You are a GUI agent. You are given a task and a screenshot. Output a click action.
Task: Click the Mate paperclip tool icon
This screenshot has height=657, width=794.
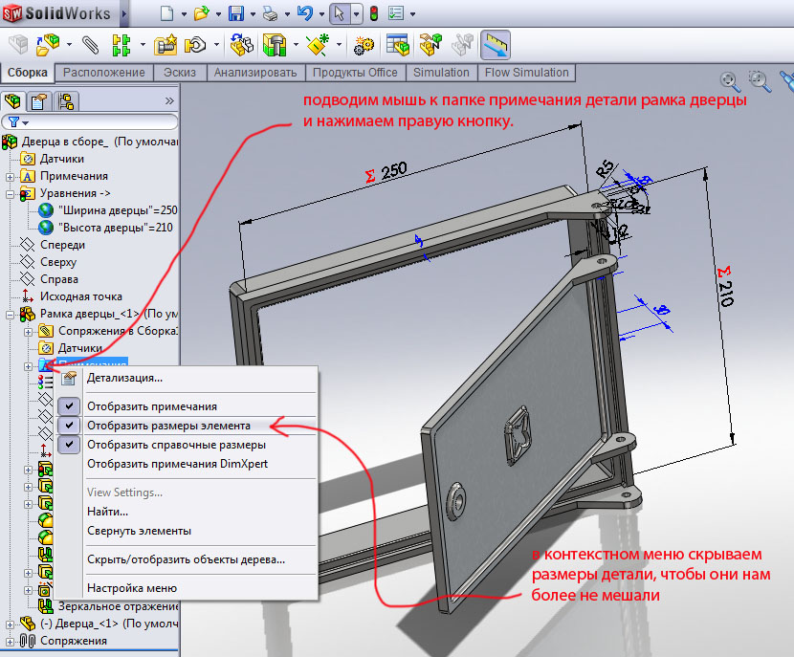[x=90, y=45]
